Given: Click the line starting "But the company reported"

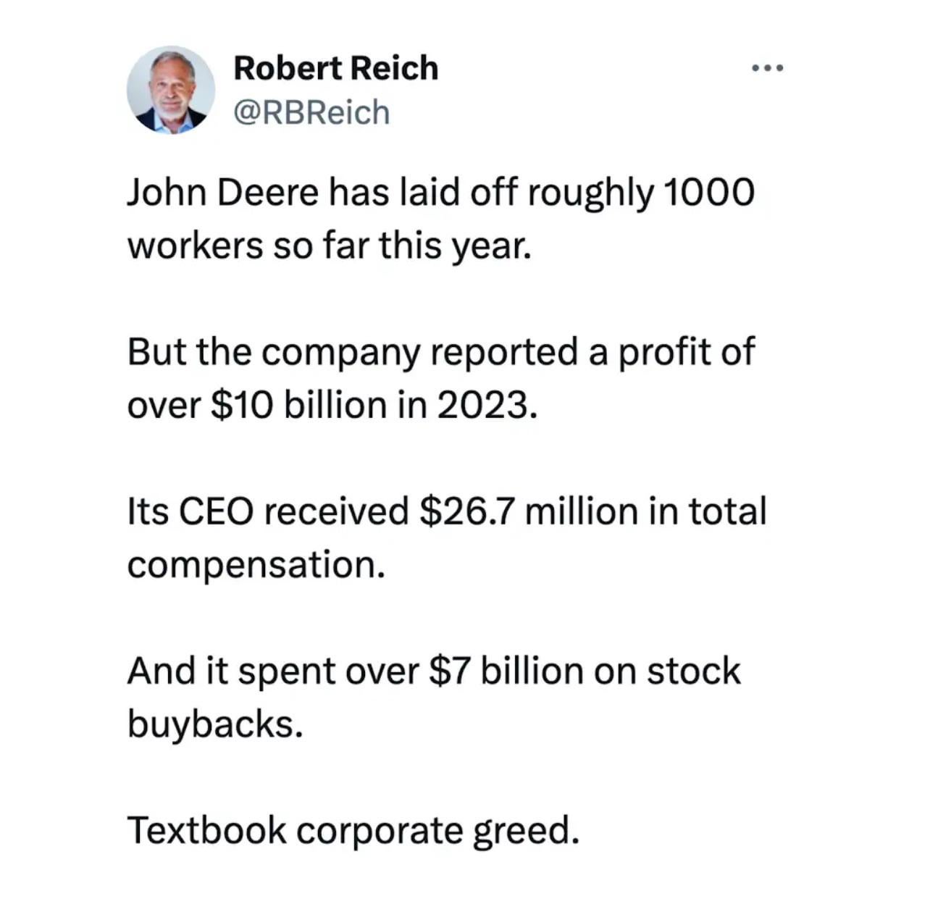Looking at the screenshot, I should (440, 353).
